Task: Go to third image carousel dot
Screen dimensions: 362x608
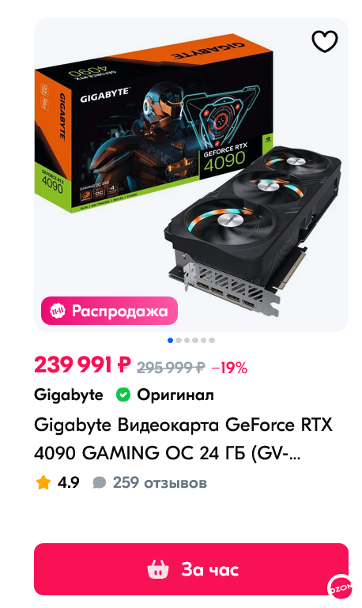Action: (x=187, y=341)
